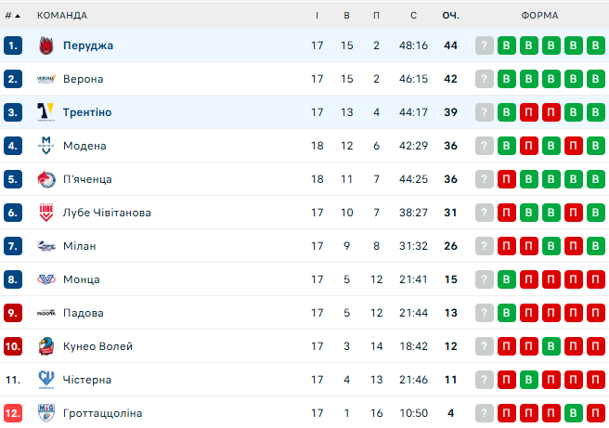
Task: Open the Мілан team link
Action: pyautogui.click(x=79, y=246)
